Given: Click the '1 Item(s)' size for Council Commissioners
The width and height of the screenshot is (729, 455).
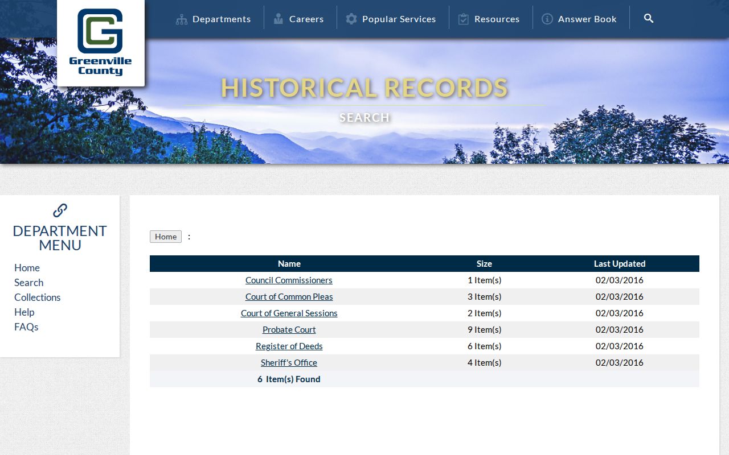Looking at the screenshot, I should pos(485,280).
